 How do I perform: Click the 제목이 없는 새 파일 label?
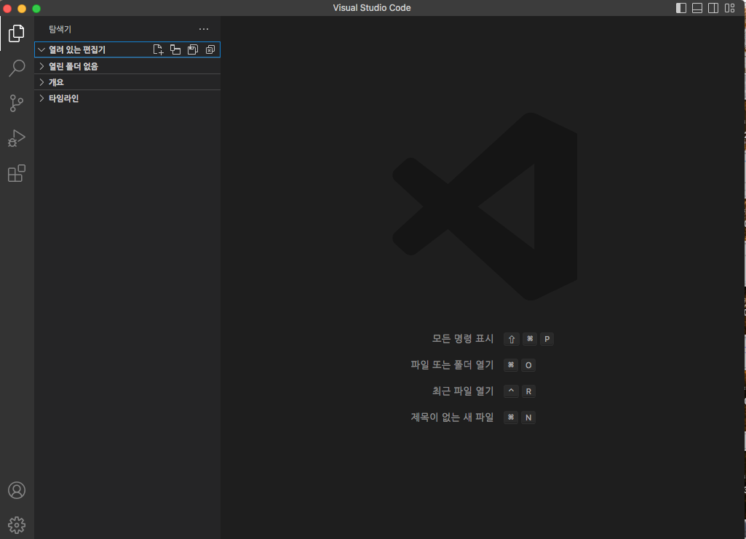452,417
